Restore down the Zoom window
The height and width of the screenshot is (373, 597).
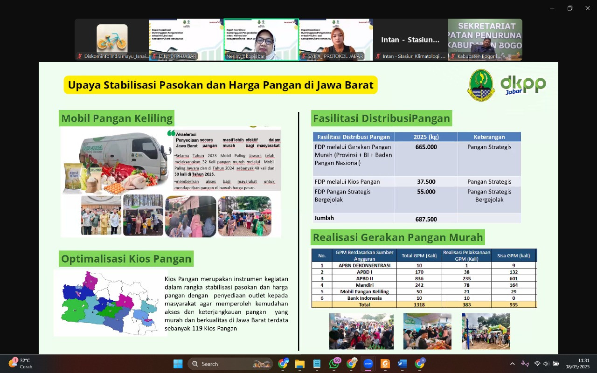[x=569, y=8]
